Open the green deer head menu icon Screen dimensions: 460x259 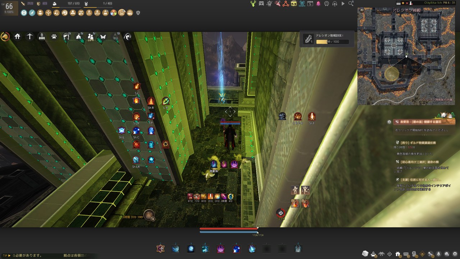pyautogui.click(x=253, y=4)
